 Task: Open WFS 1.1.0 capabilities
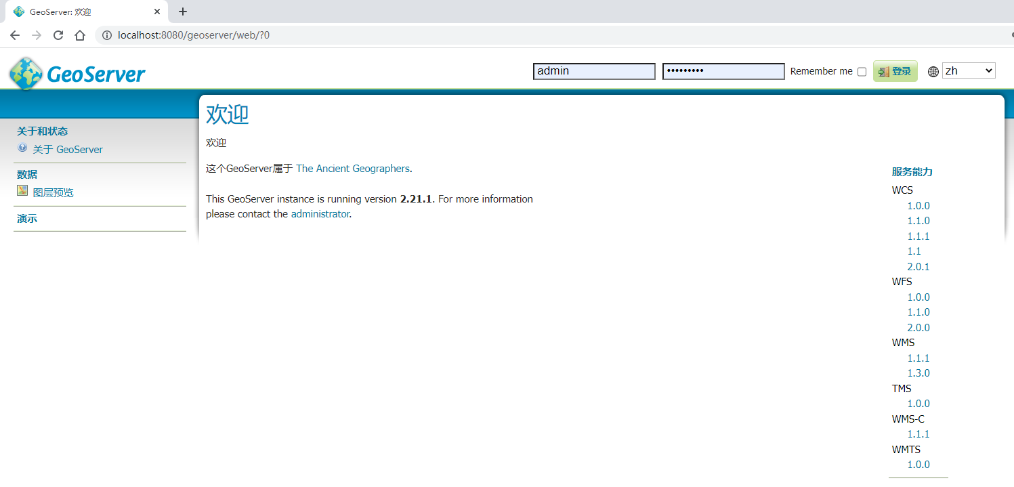click(x=918, y=312)
